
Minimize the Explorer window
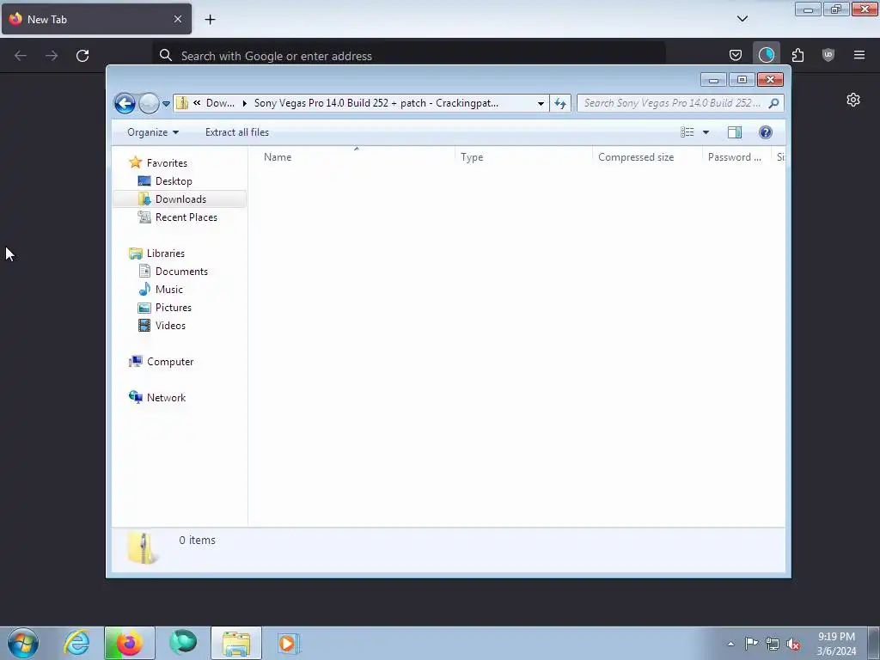click(713, 80)
